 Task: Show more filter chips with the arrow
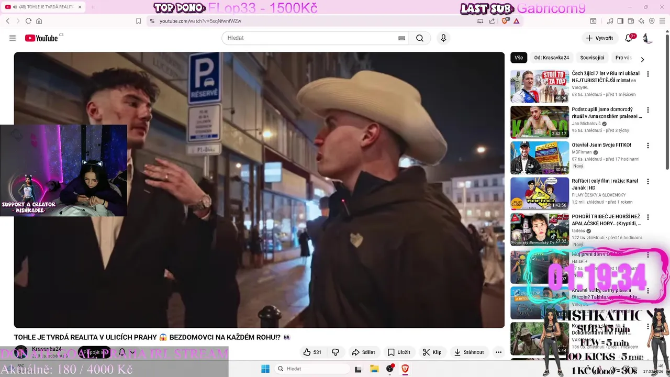click(642, 59)
